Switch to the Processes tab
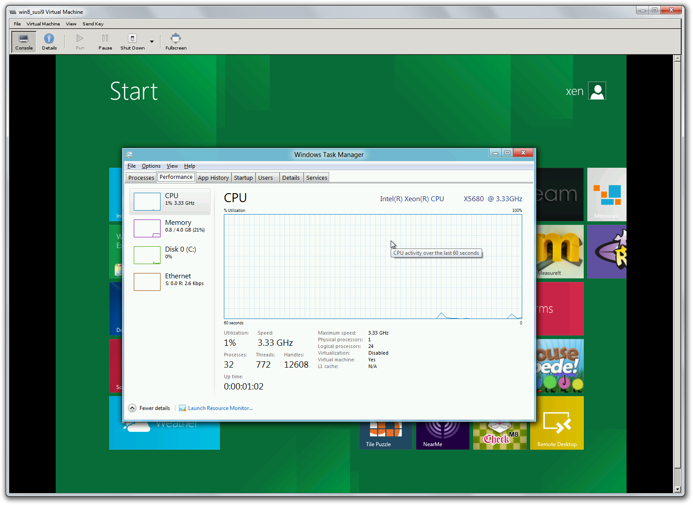693x505 pixels. [141, 178]
